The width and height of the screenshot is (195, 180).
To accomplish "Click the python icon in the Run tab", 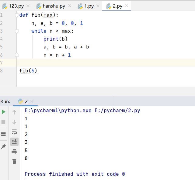I will [20, 101].
